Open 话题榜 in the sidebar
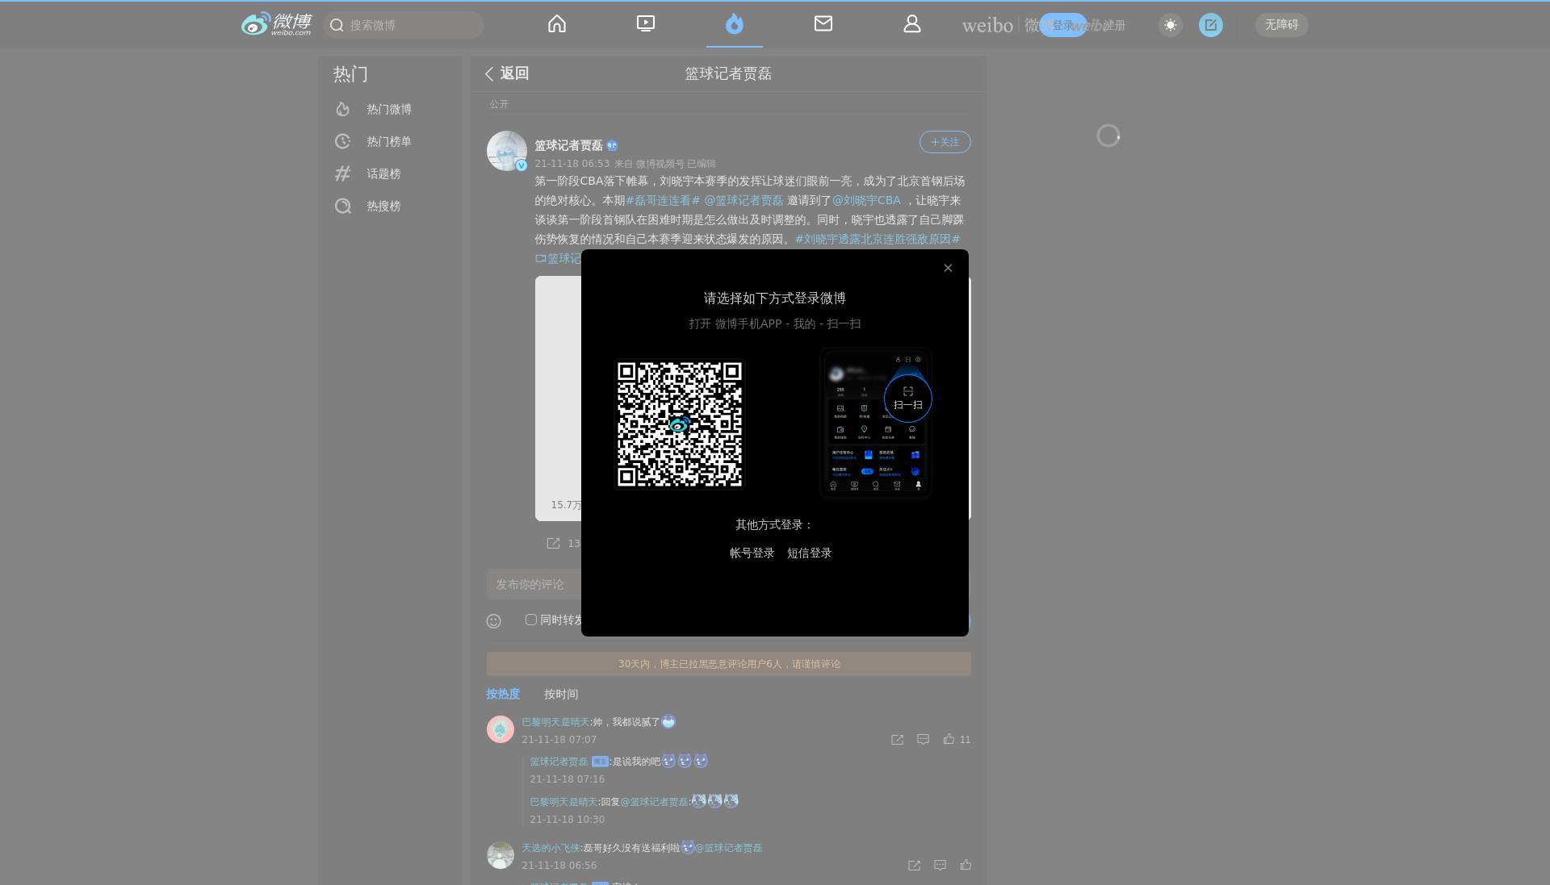The image size is (1550, 885). click(383, 173)
